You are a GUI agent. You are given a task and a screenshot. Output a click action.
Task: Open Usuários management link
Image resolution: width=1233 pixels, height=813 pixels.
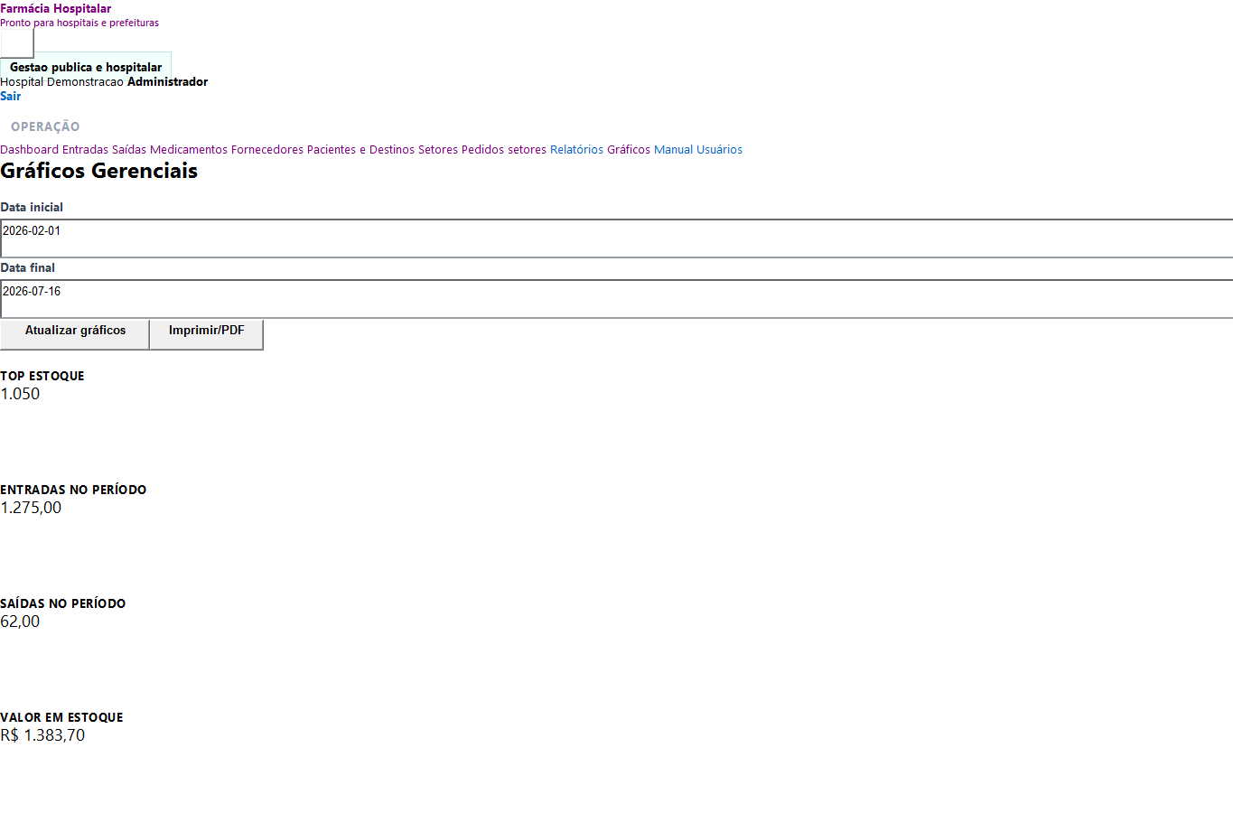(719, 150)
